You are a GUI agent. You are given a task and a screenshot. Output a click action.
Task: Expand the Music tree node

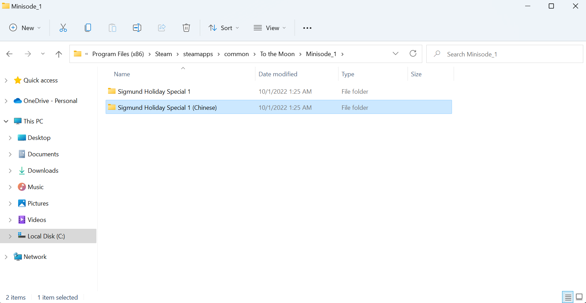click(x=10, y=187)
